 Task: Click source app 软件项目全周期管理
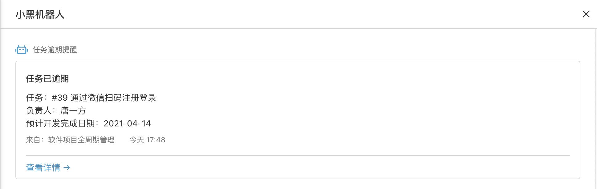coord(81,140)
